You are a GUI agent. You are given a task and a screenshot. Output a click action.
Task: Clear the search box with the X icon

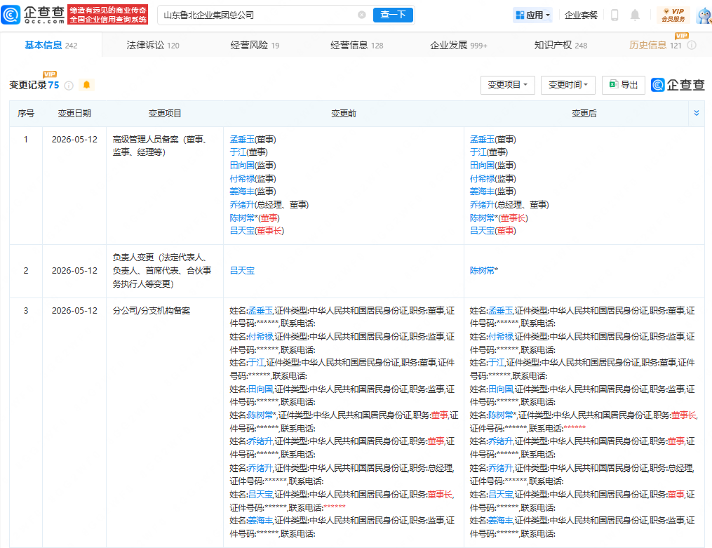362,15
